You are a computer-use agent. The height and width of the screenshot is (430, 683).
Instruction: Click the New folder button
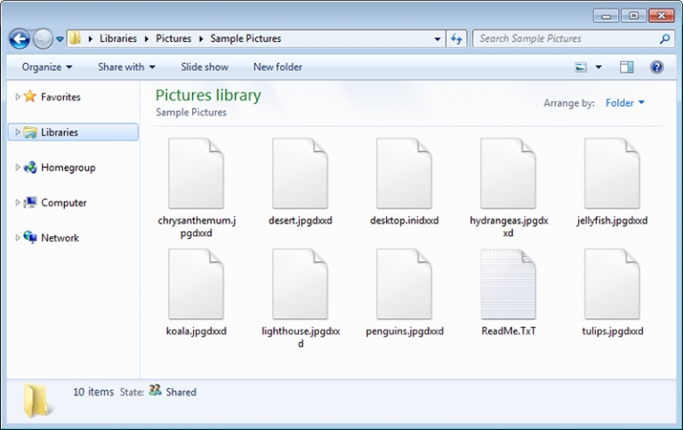(x=277, y=67)
